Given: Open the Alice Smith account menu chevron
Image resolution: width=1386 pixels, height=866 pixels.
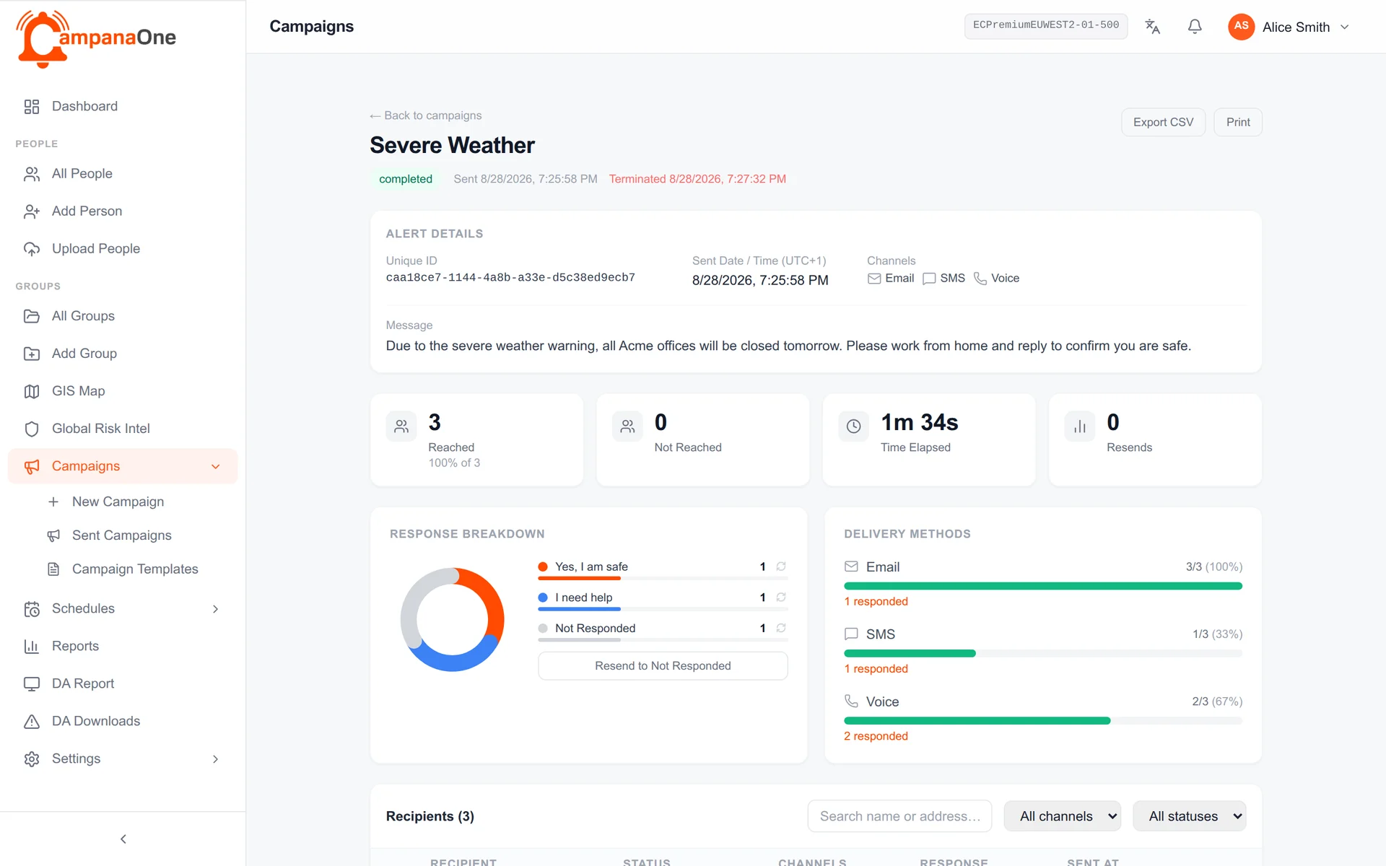Looking at the screenshot, I should click(x=1344, y=27).
